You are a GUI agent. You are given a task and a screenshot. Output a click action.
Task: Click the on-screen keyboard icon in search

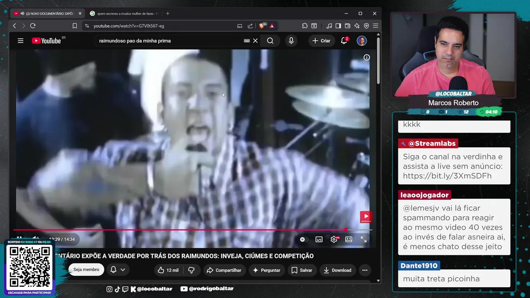coord(247,41)
